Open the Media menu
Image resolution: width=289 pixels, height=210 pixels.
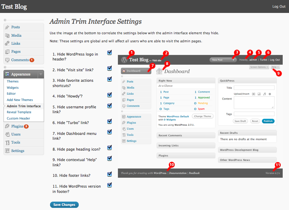[x=16, y=35]
